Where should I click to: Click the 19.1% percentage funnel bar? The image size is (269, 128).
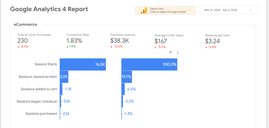[x=126, y=77]
